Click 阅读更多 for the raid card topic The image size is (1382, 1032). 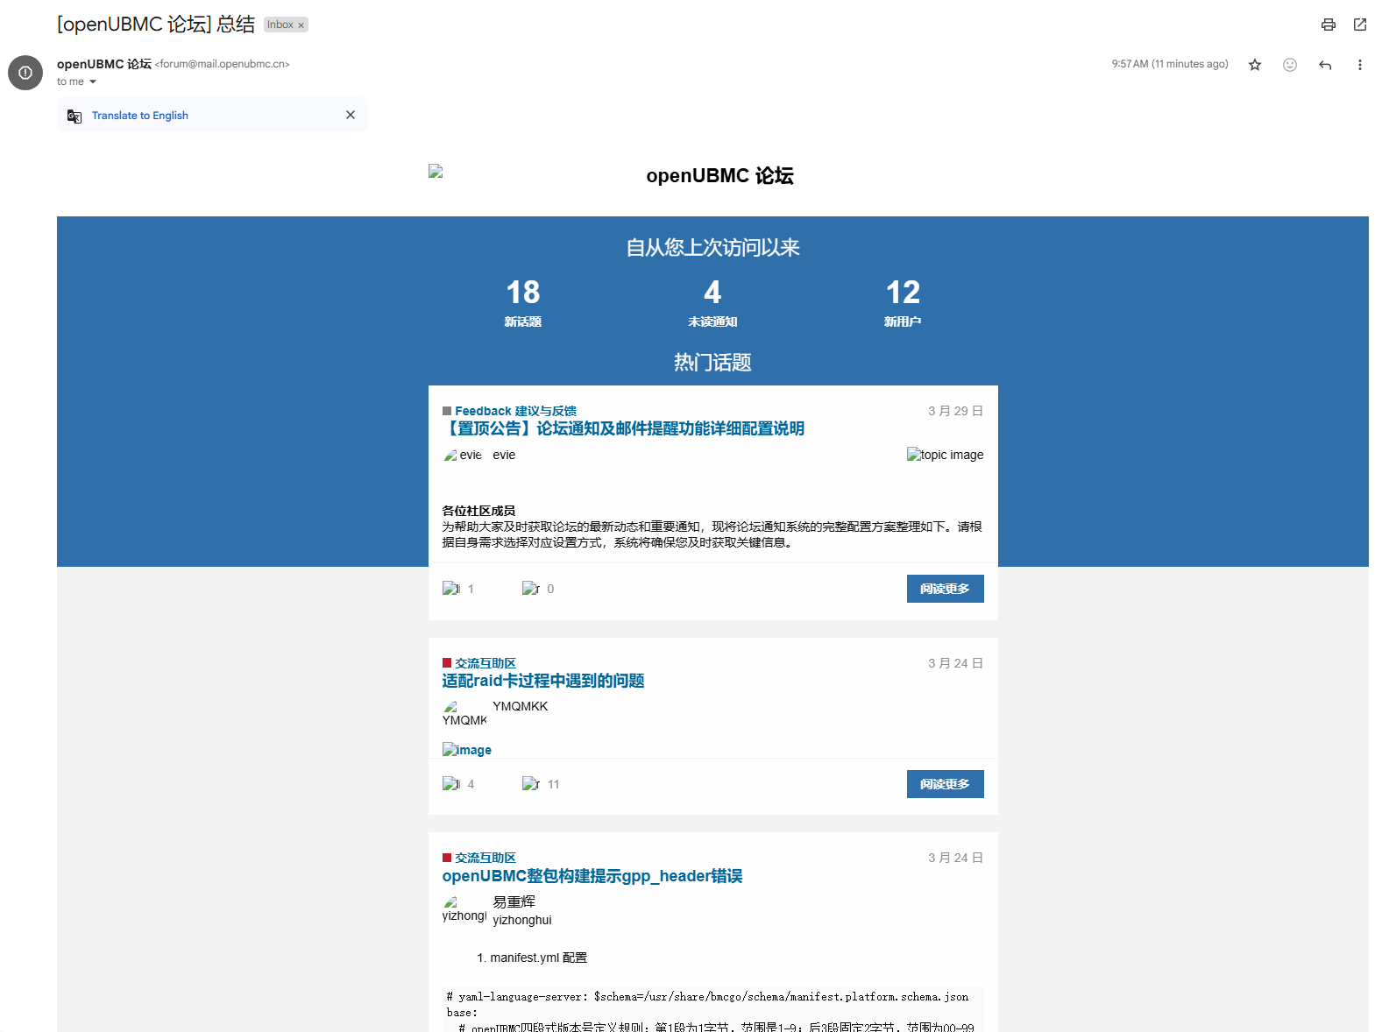tap(944, 784)
